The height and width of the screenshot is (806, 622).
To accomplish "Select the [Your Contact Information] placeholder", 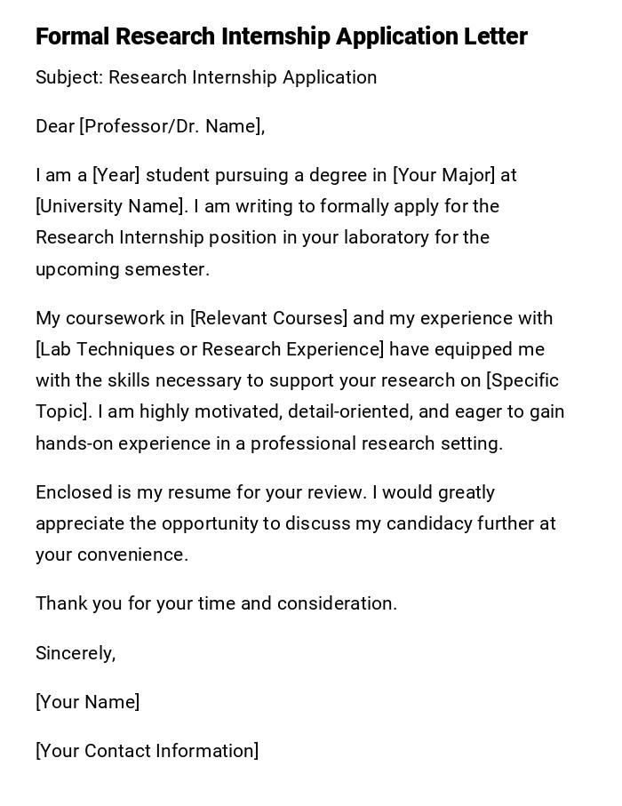I will point(147,751).
